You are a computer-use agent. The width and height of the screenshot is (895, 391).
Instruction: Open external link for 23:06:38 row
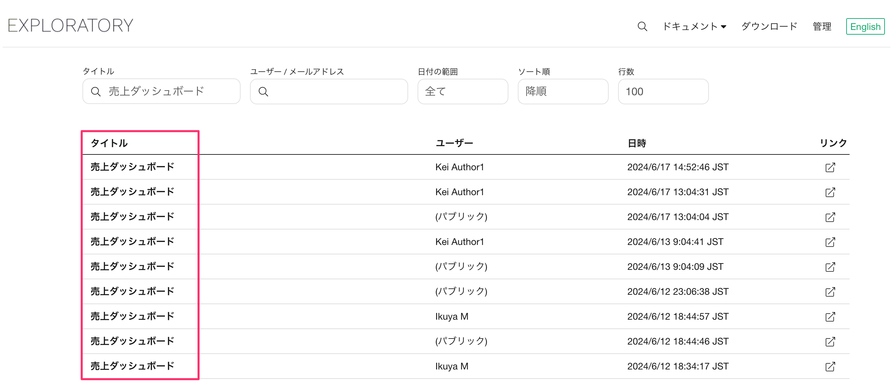point(830,292)
